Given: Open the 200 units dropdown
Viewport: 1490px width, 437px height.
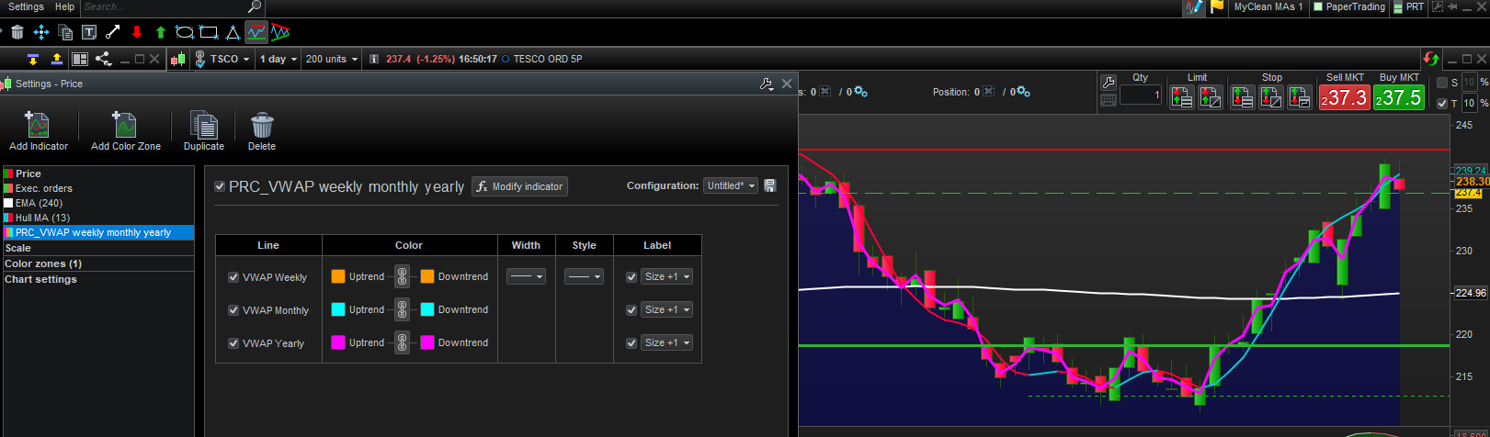Looking at the screenshot, I should (331, 59).
